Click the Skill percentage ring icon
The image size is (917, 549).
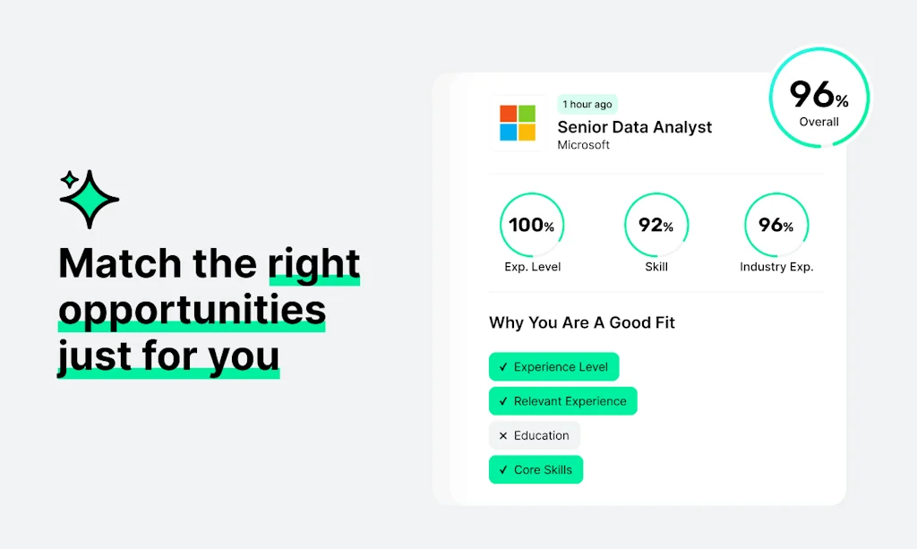pos(656,225)
